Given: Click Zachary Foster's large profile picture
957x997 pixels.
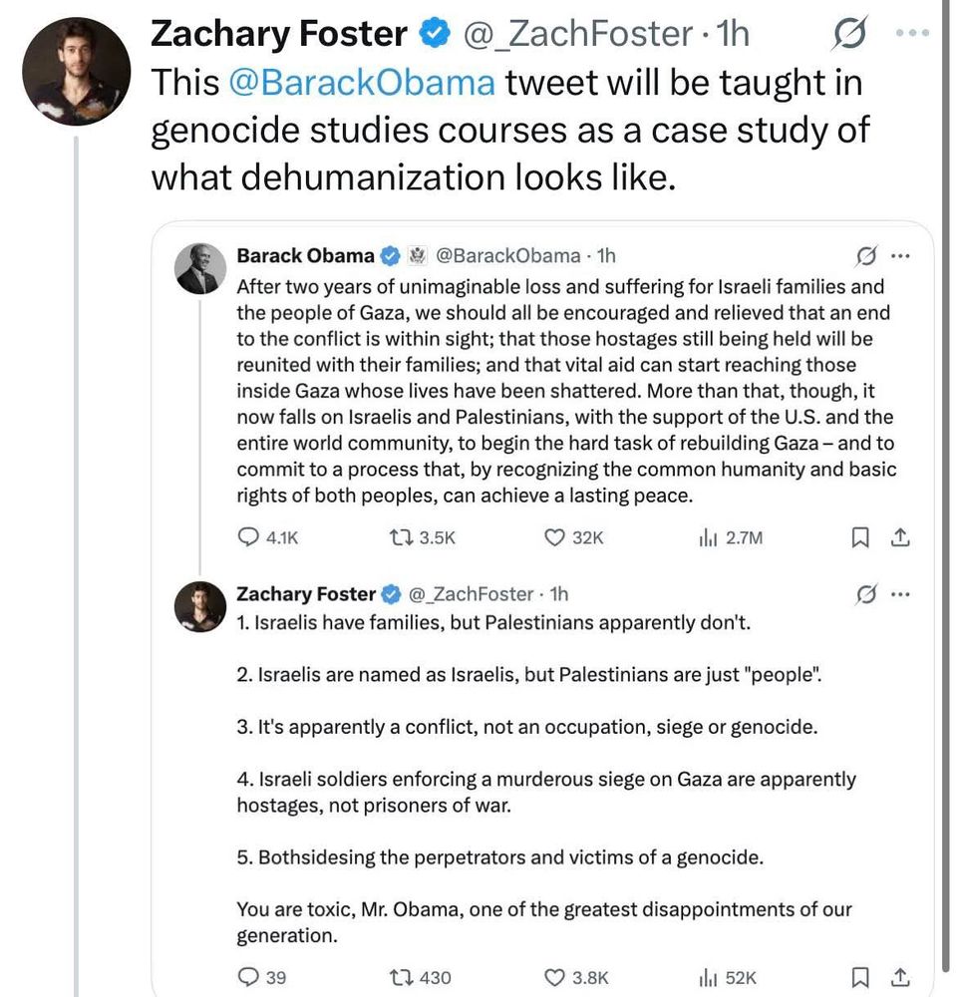Looking at the screenshot, I should click(77, 70).
